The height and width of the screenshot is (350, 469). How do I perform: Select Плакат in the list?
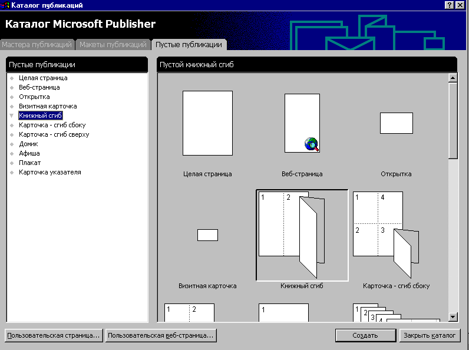29,163
